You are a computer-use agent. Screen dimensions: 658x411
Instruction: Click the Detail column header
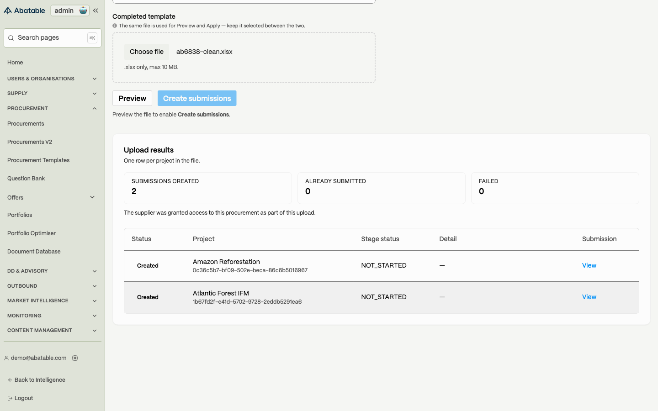(448, 239)
